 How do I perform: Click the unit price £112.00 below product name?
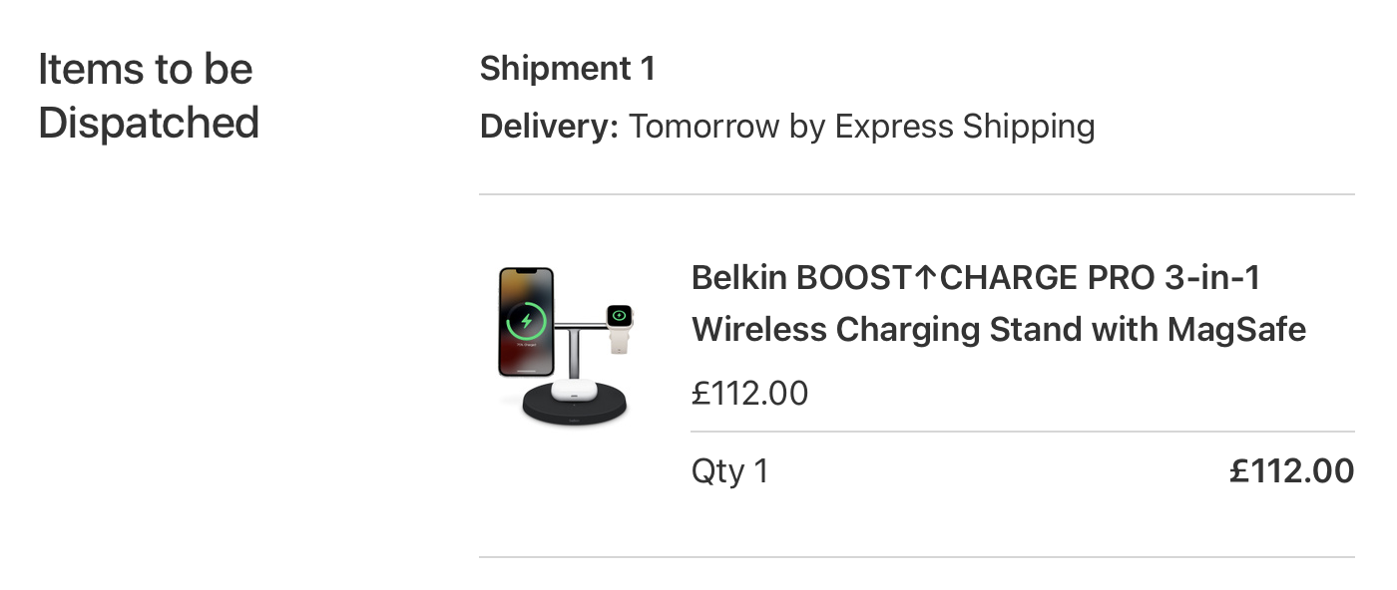[749, 394]
